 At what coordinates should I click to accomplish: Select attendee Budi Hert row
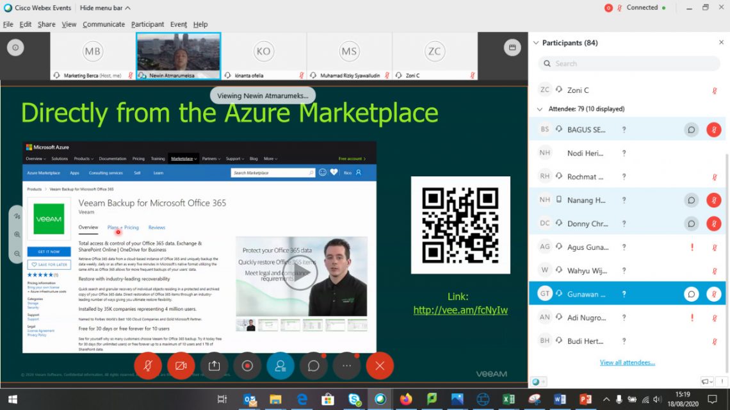click(x=627, y=341)
